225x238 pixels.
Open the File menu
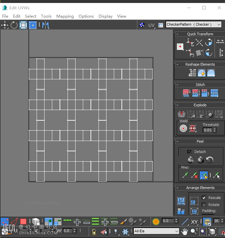coord(5,16)
